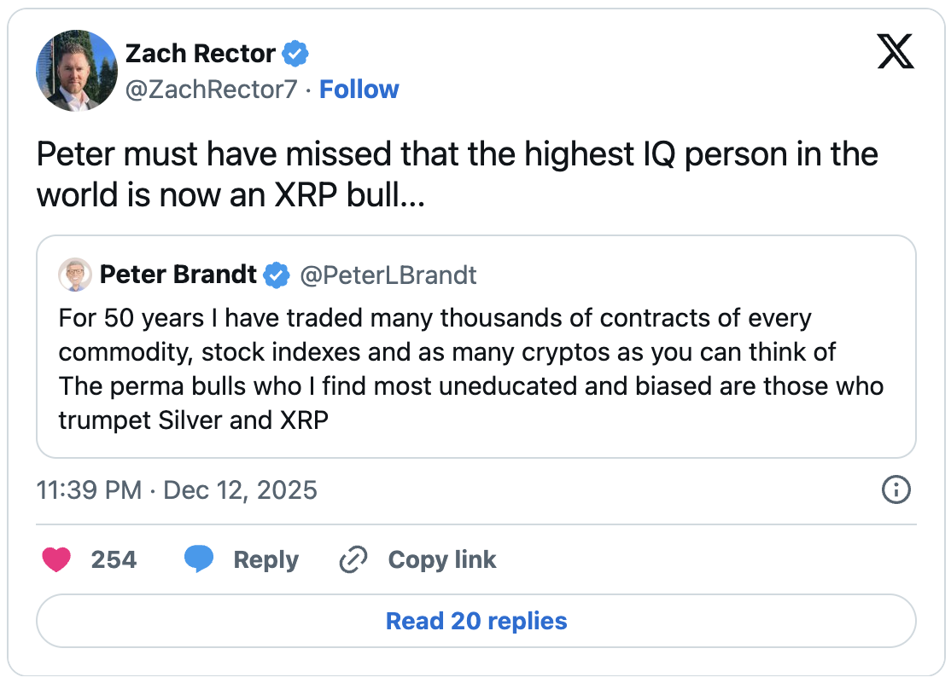Click the Copy link text
This screenshot has width=951, height=689.
(x=441, y=559)
